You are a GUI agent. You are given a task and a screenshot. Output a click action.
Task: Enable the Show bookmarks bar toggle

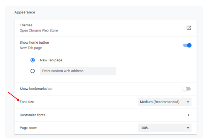[x=186, y=89]
